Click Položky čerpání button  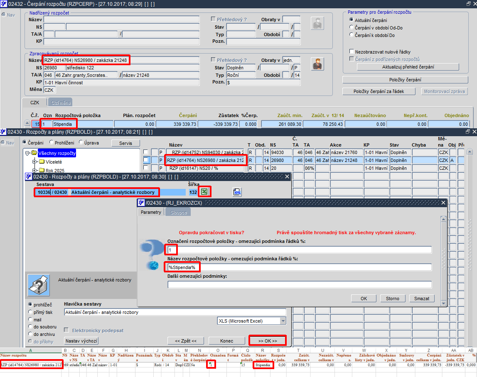[405, 80]
